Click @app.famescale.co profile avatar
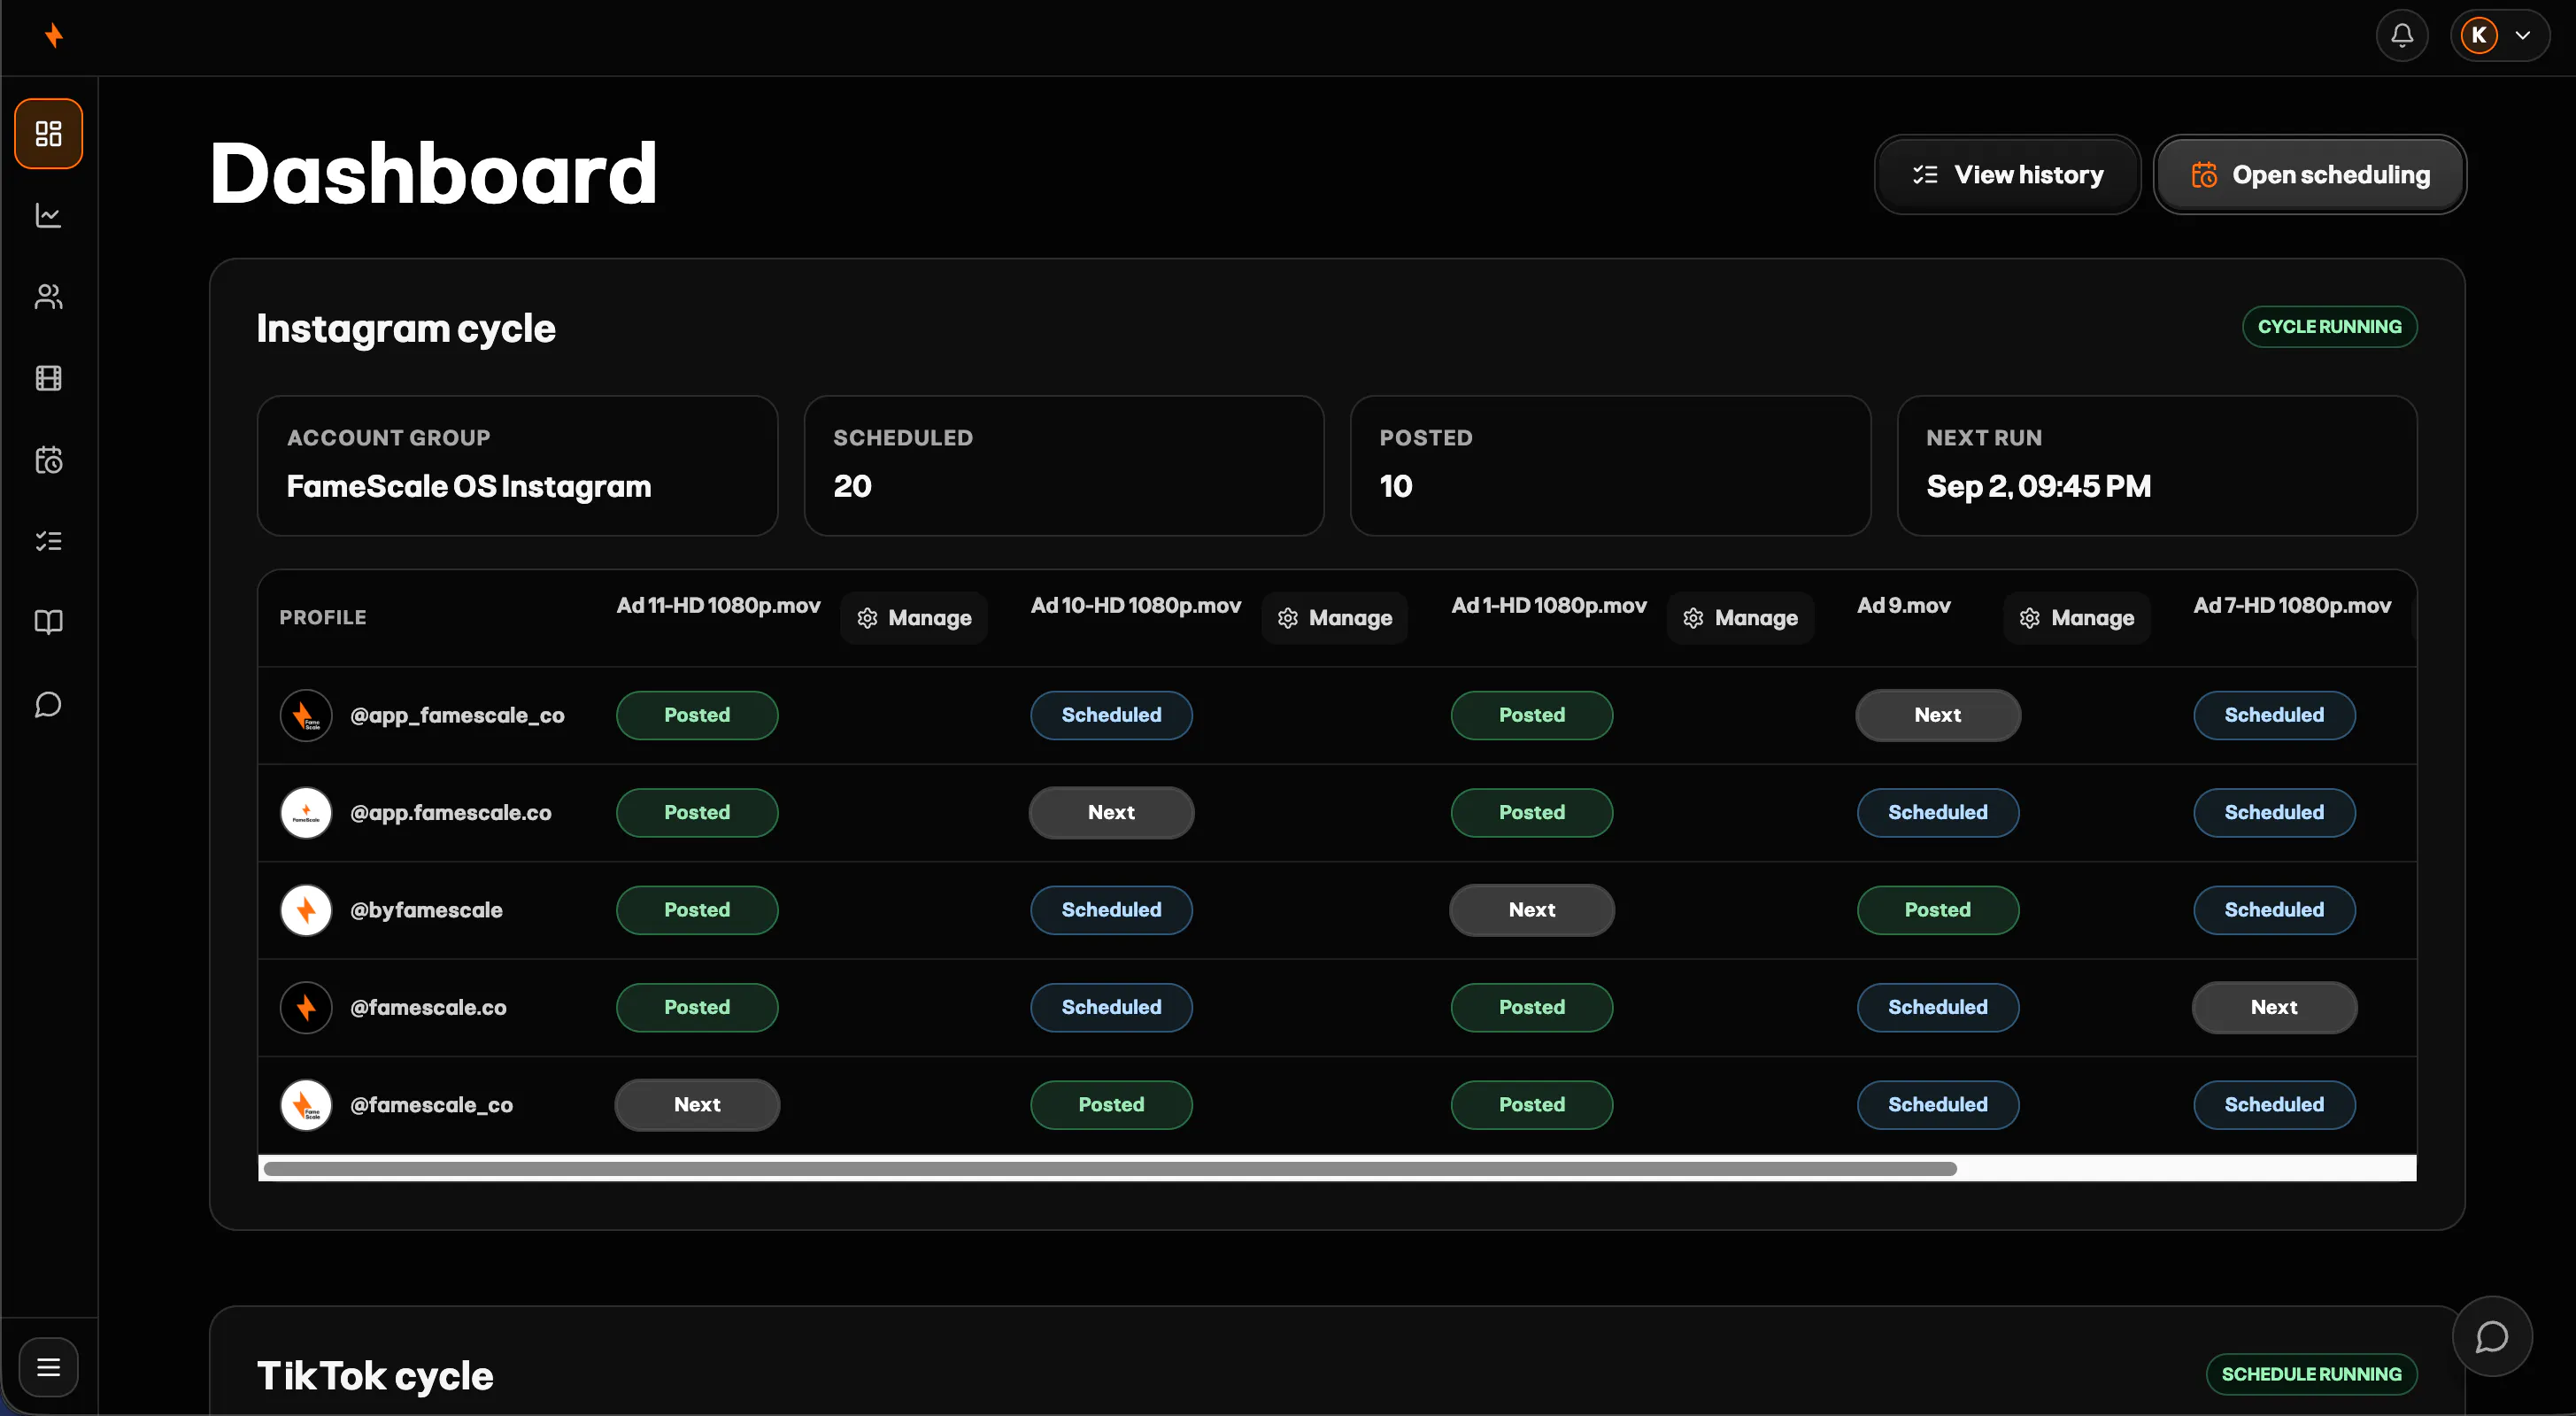 tap(306, 813)
